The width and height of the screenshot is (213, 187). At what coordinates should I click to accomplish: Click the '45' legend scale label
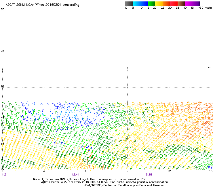pos(192,8)
